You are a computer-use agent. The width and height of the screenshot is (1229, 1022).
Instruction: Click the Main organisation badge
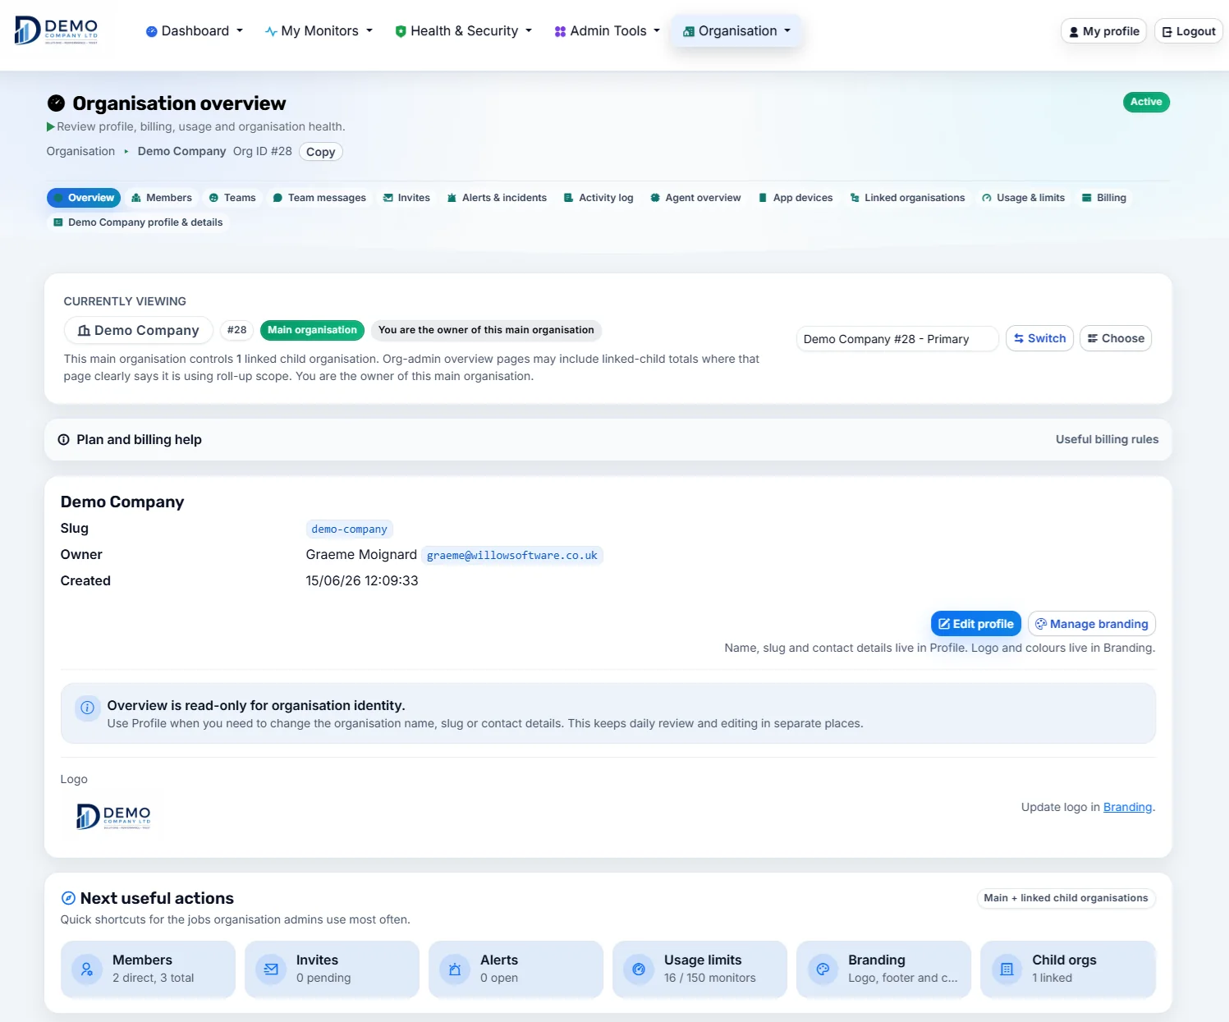[x=312, y=330]
